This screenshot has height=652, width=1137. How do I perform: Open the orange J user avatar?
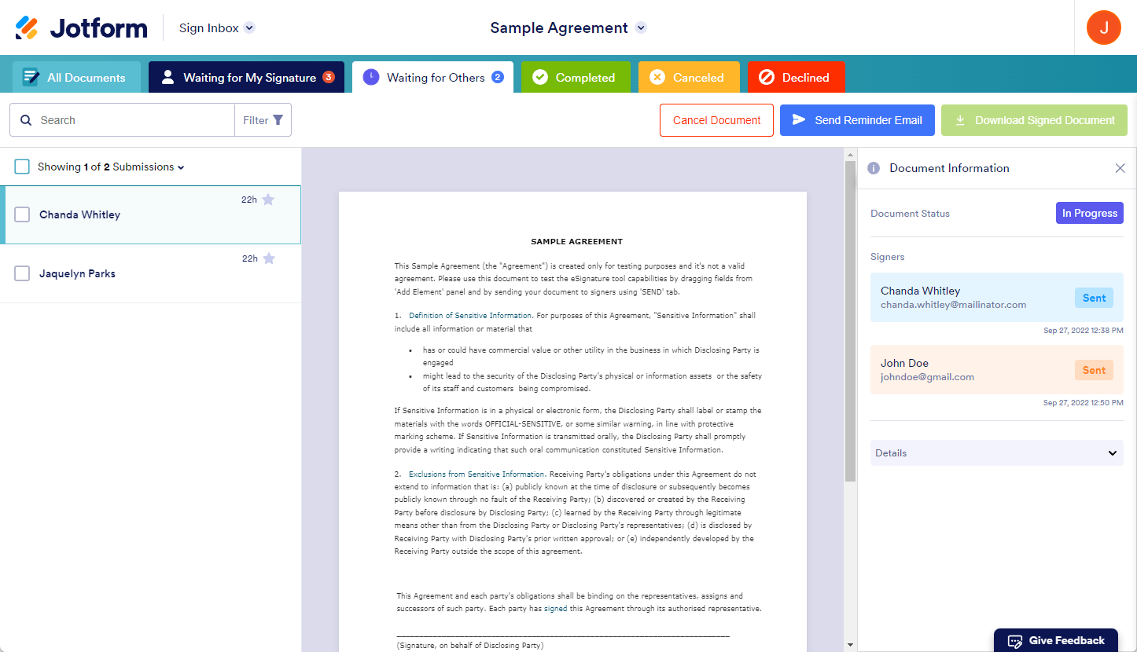(x=1104, y=27)
